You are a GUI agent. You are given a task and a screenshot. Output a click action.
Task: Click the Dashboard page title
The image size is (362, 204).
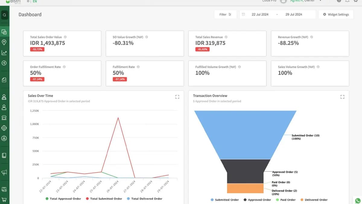point(30,15)
